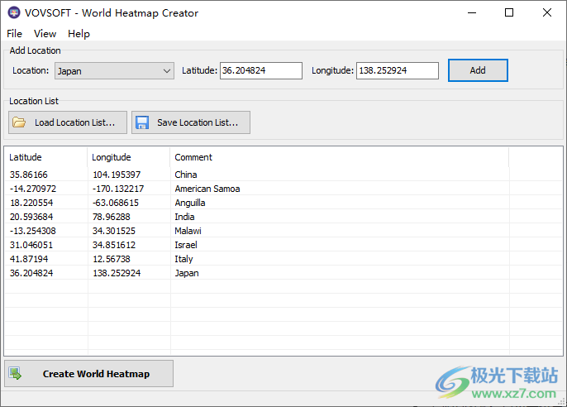This screenshot has height=407, width=567.
Task: Click the Add button
Action: (x=478, y=70)
